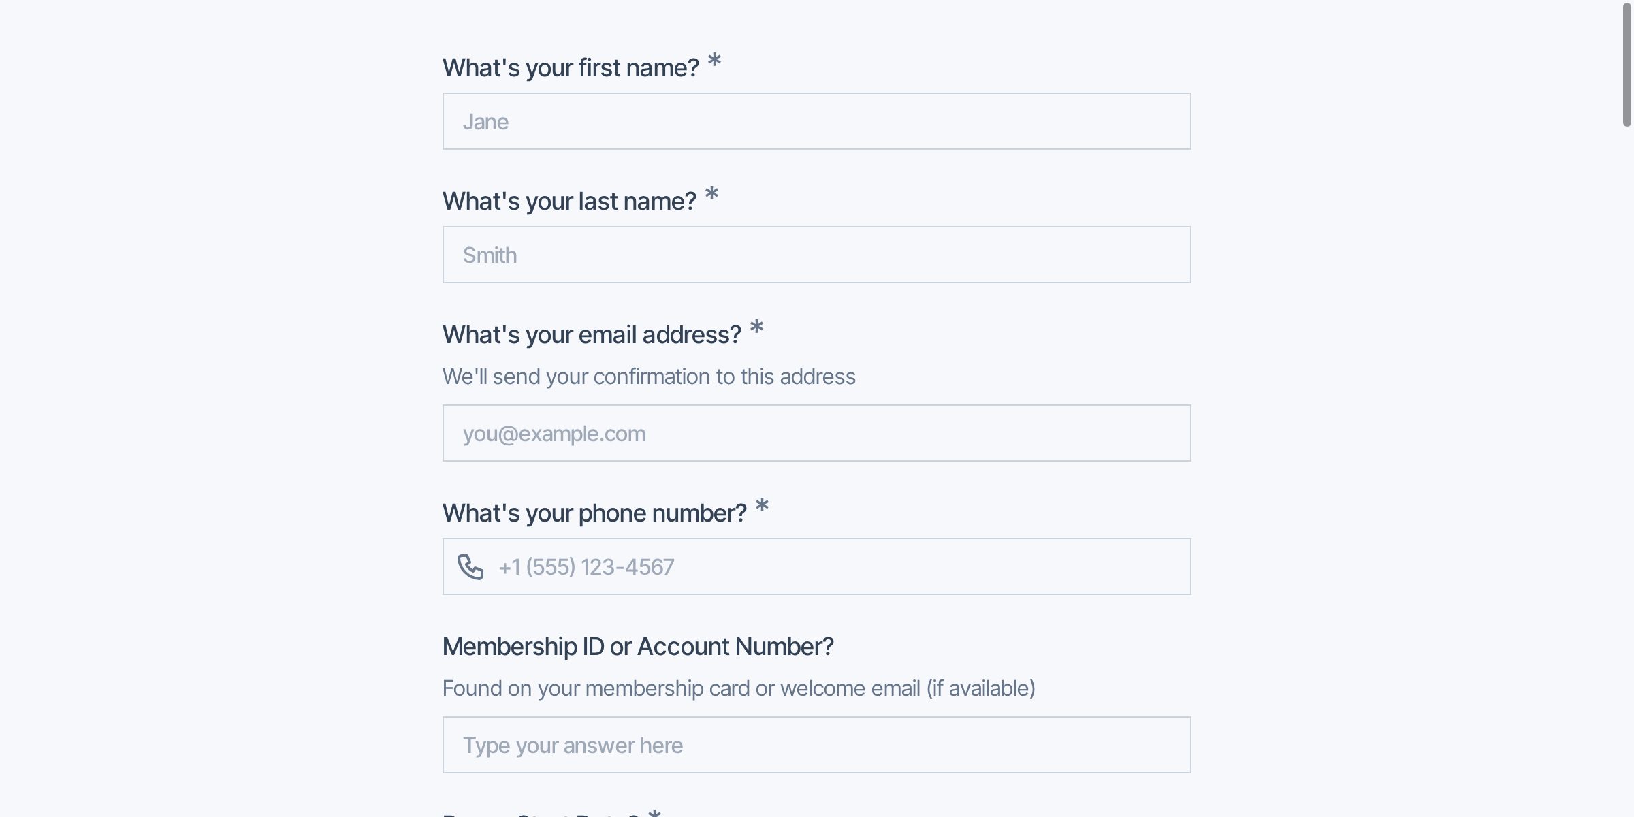Click the required asterisk beside first name
1634x817 pixels.
point(714,61)
